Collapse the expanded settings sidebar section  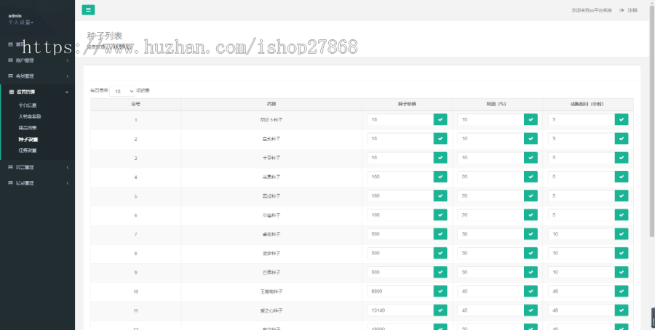point(38,92)
